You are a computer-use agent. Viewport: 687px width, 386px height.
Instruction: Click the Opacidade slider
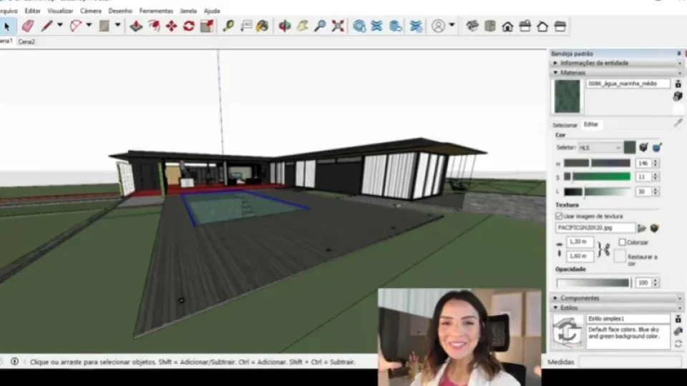[594, 283]
